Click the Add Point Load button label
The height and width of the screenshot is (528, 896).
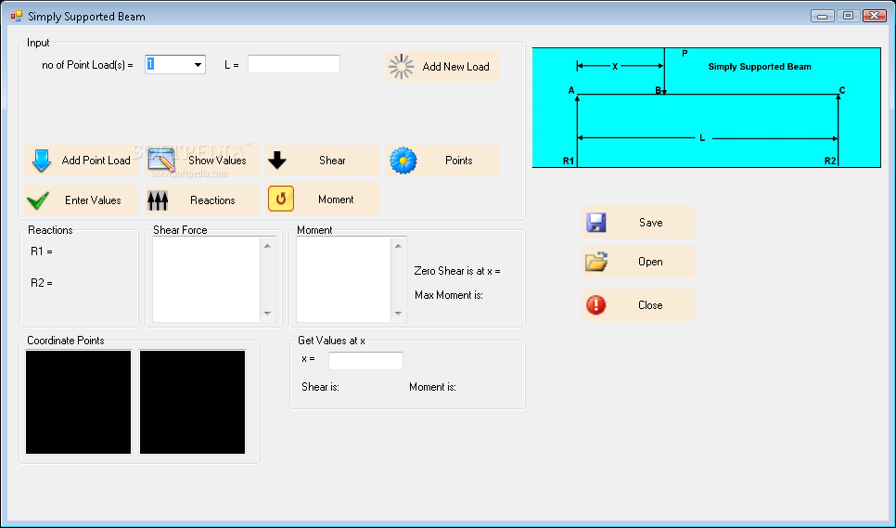click(x=96, y=161)
